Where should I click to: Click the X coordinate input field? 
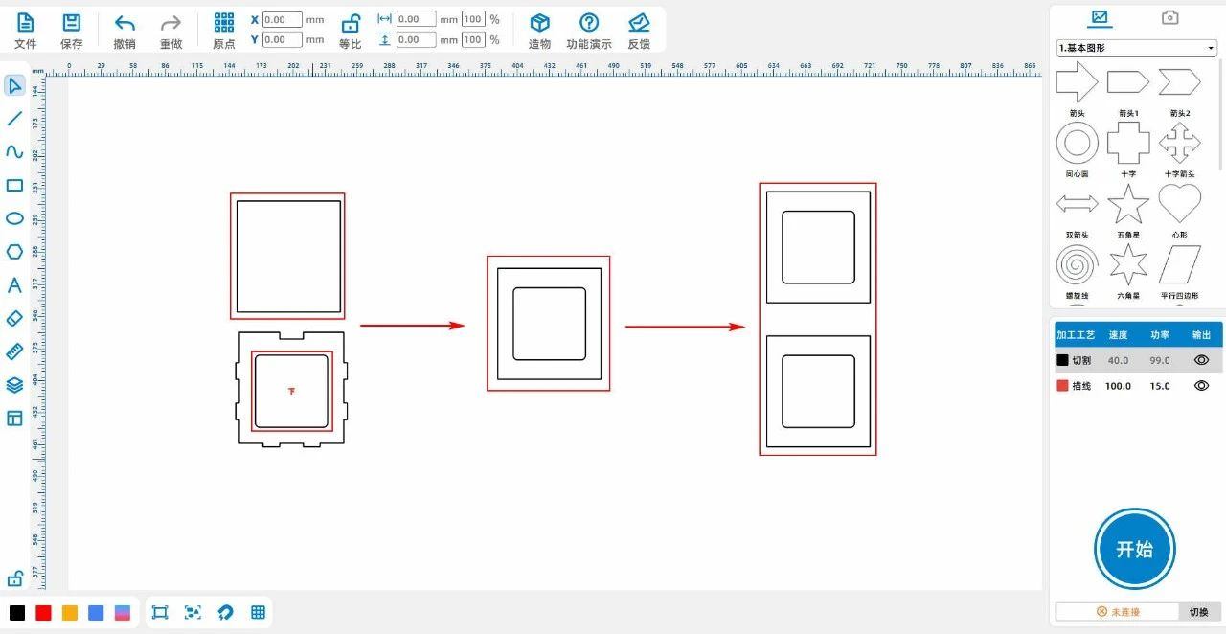point(282,19)
